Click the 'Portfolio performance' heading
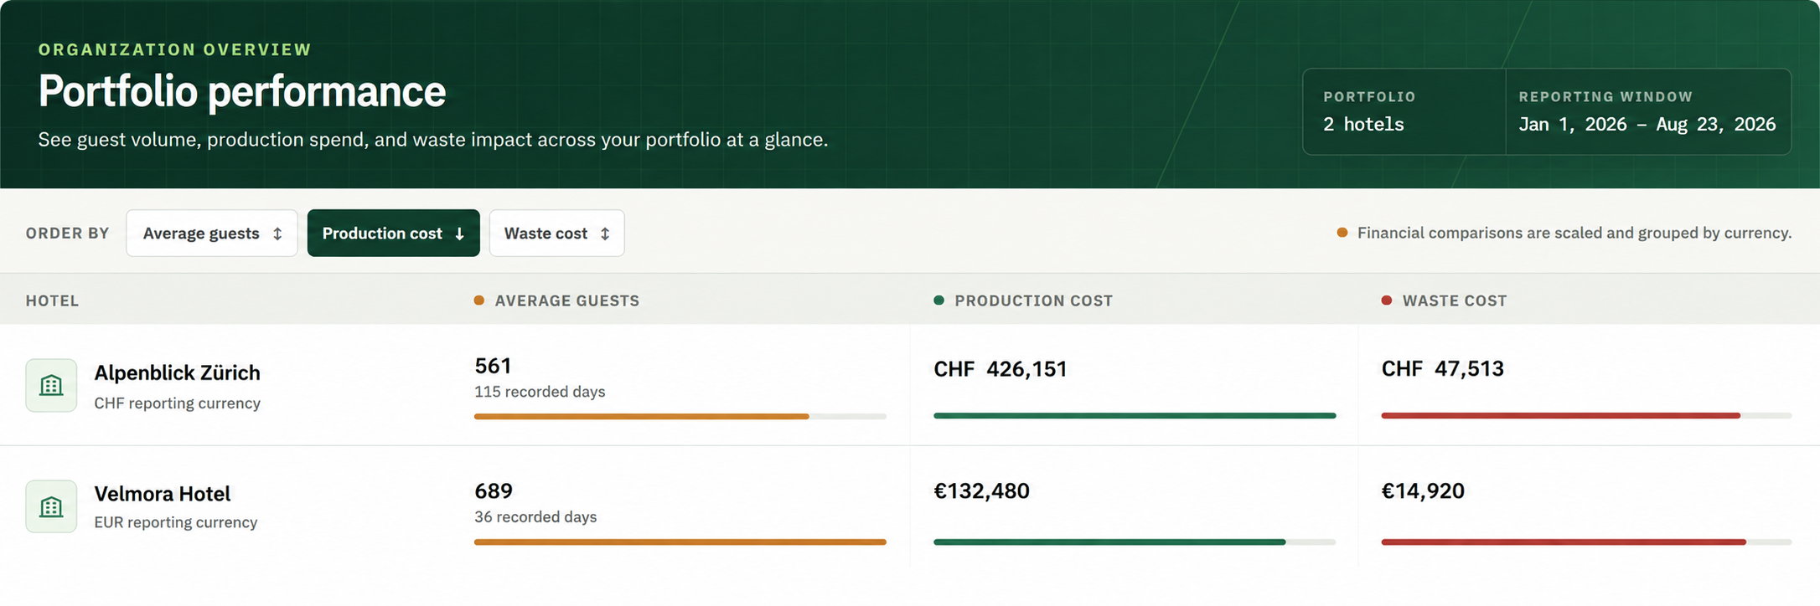1820x606 pixels. click(x=242, y=90)
